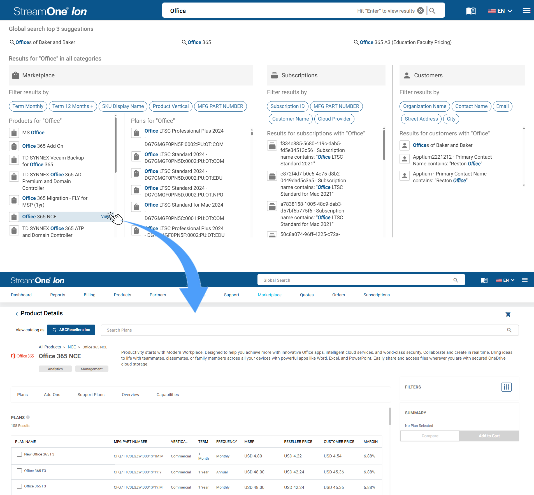Open the Billing menu item
The image size is (534, 495).
(x=90, y=295)
